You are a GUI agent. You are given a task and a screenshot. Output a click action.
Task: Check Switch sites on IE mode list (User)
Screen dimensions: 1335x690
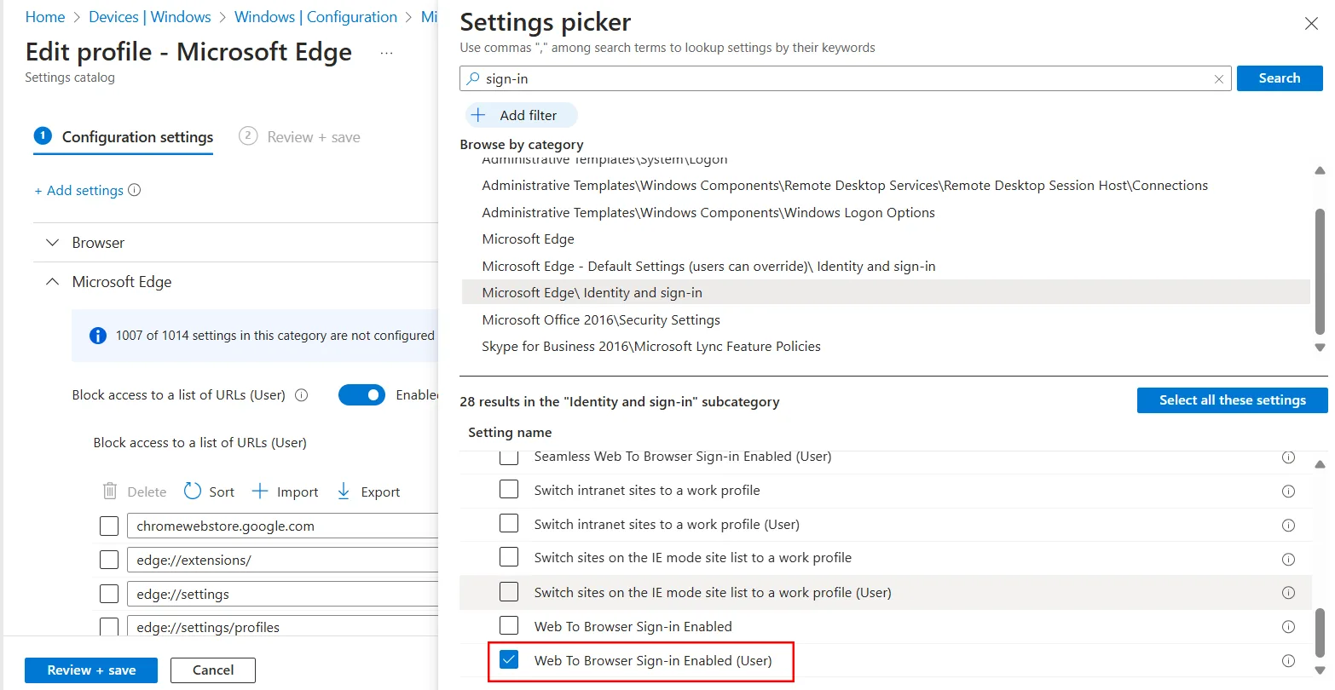[509, 591]
